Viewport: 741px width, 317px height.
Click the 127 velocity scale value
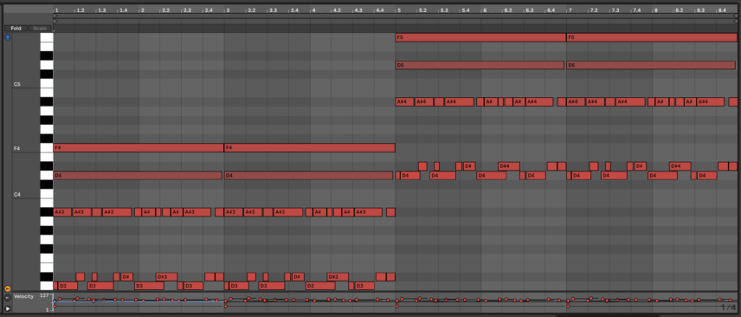click(44, 295)
